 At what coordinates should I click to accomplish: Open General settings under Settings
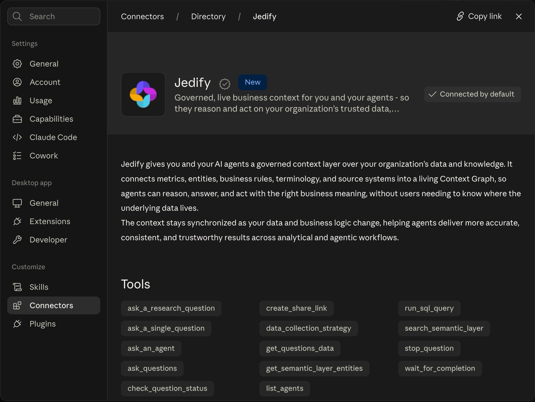(54, 64)
